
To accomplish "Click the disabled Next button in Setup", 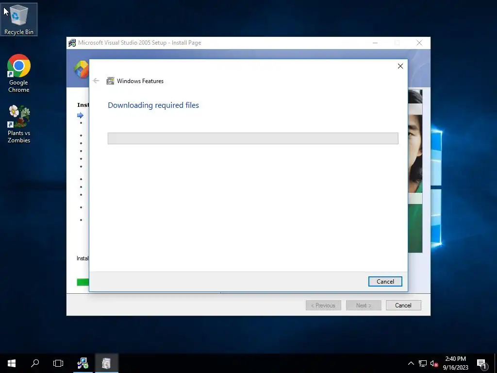I will tap(364, 305).
